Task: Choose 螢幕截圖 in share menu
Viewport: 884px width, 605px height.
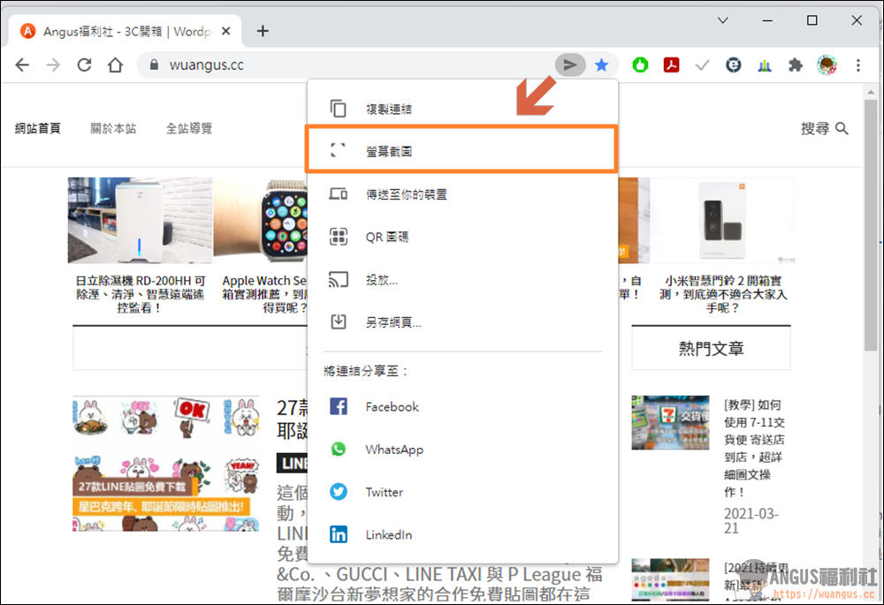Action: coord(462,150)
